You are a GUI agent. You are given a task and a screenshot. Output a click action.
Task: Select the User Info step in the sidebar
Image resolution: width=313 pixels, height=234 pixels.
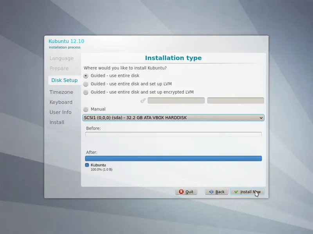tap(60, 112)
